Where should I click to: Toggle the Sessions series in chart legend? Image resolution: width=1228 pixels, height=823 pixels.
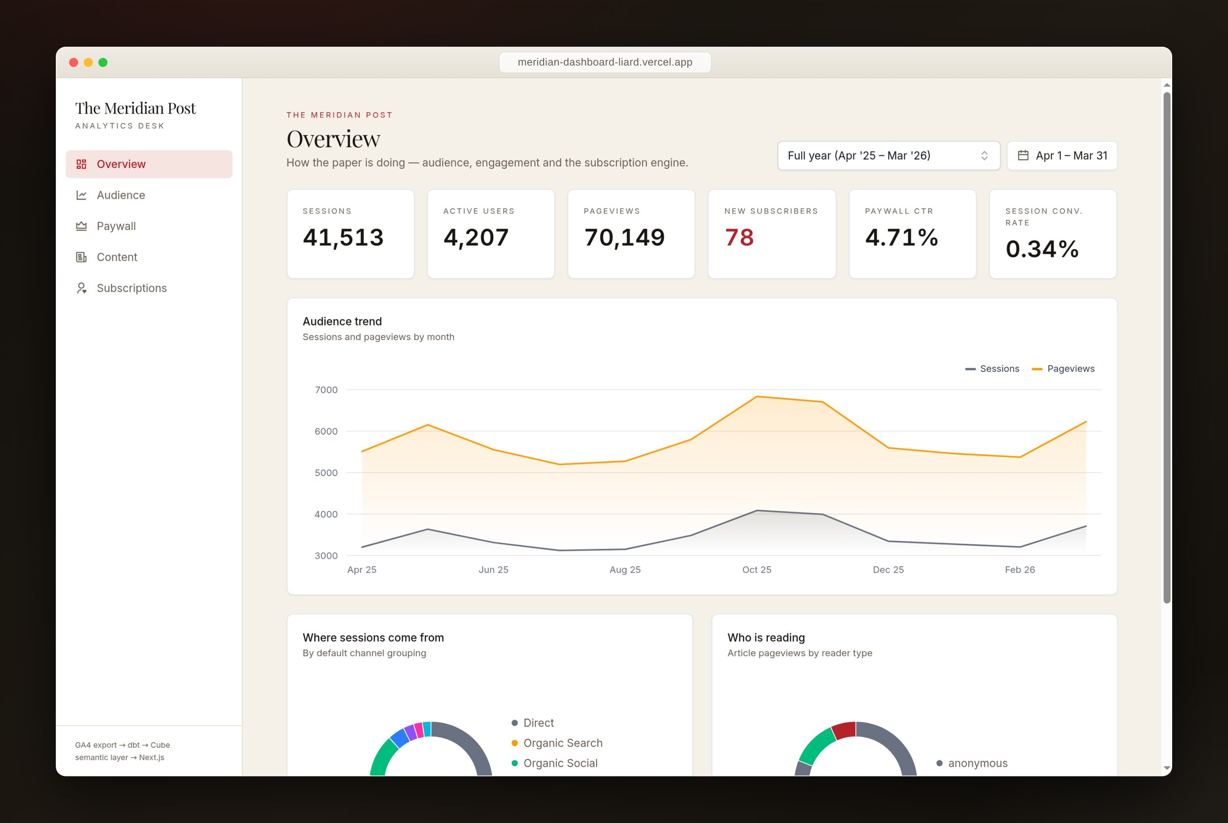pos(992,369)
